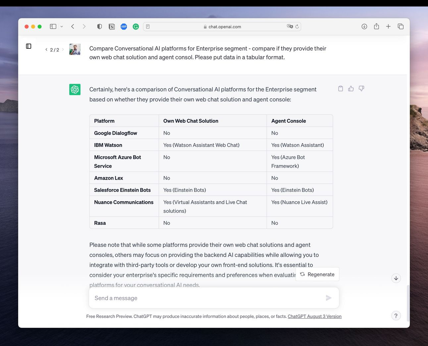Screen dimensions: 428x346
Task: Show the next prompt version arrow
Action: tap(63, 49)
